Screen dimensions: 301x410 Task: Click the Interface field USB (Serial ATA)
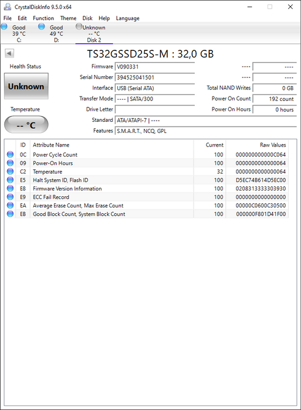154,88
